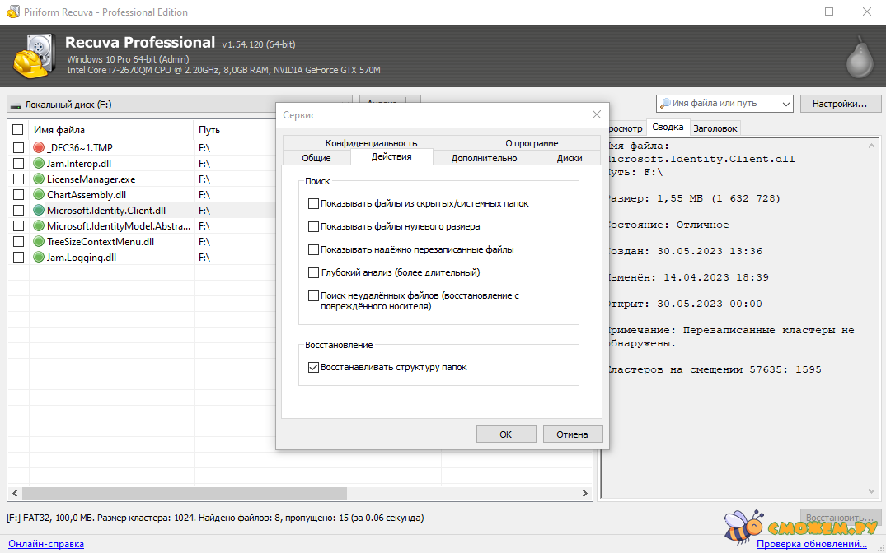Open the Заголовок tab in the info panel

click(715, 128)
